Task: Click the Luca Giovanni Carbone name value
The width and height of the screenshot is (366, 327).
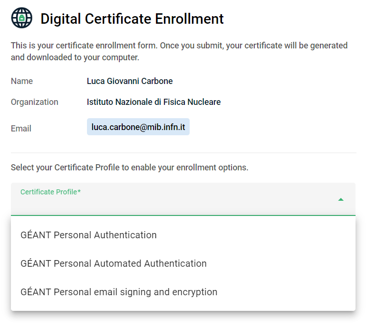Action: click(130, 81)
